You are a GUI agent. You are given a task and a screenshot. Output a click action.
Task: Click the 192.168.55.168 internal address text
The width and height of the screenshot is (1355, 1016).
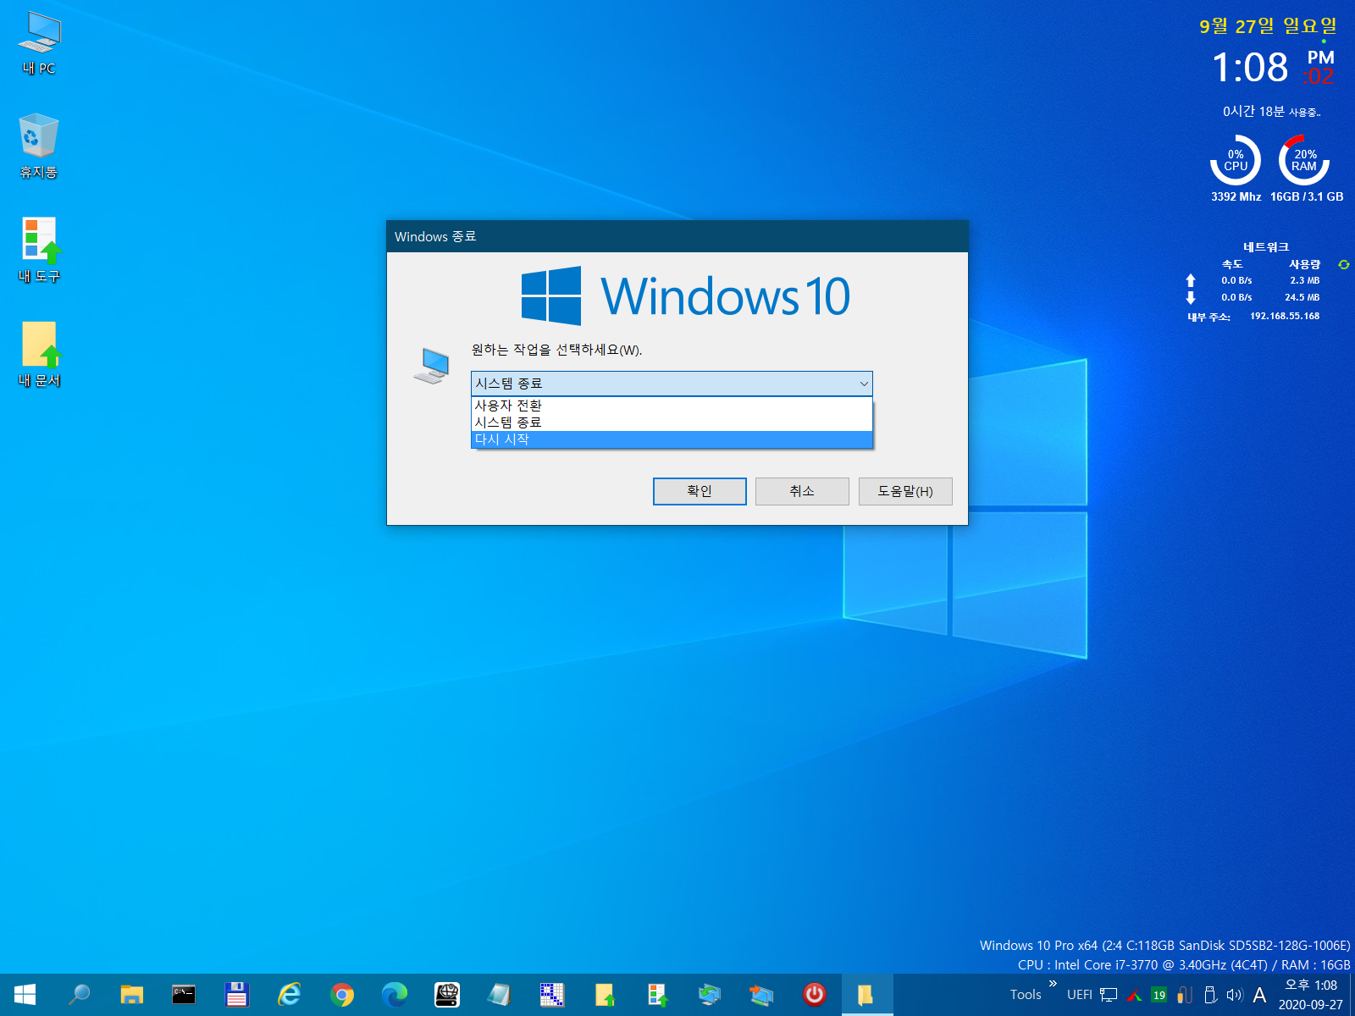tap(1285, 316)
